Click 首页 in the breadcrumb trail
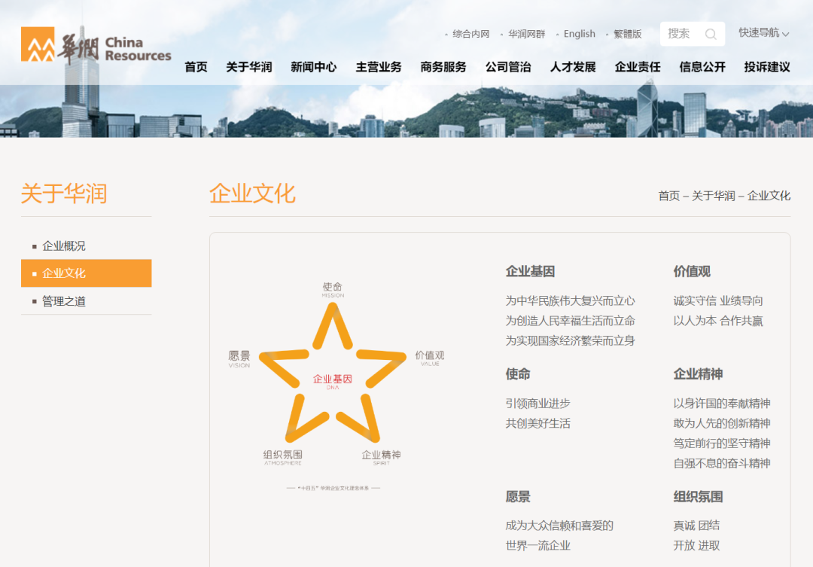 tap(669, 196)
